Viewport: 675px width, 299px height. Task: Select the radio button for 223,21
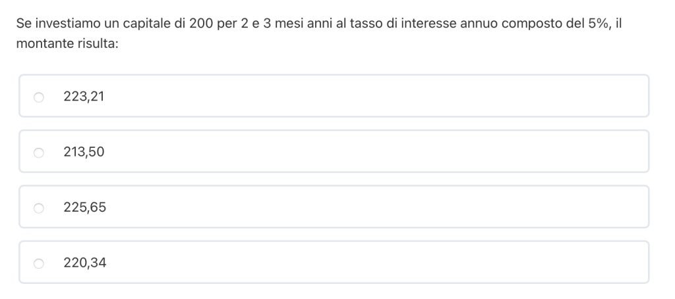click(39, 97)
